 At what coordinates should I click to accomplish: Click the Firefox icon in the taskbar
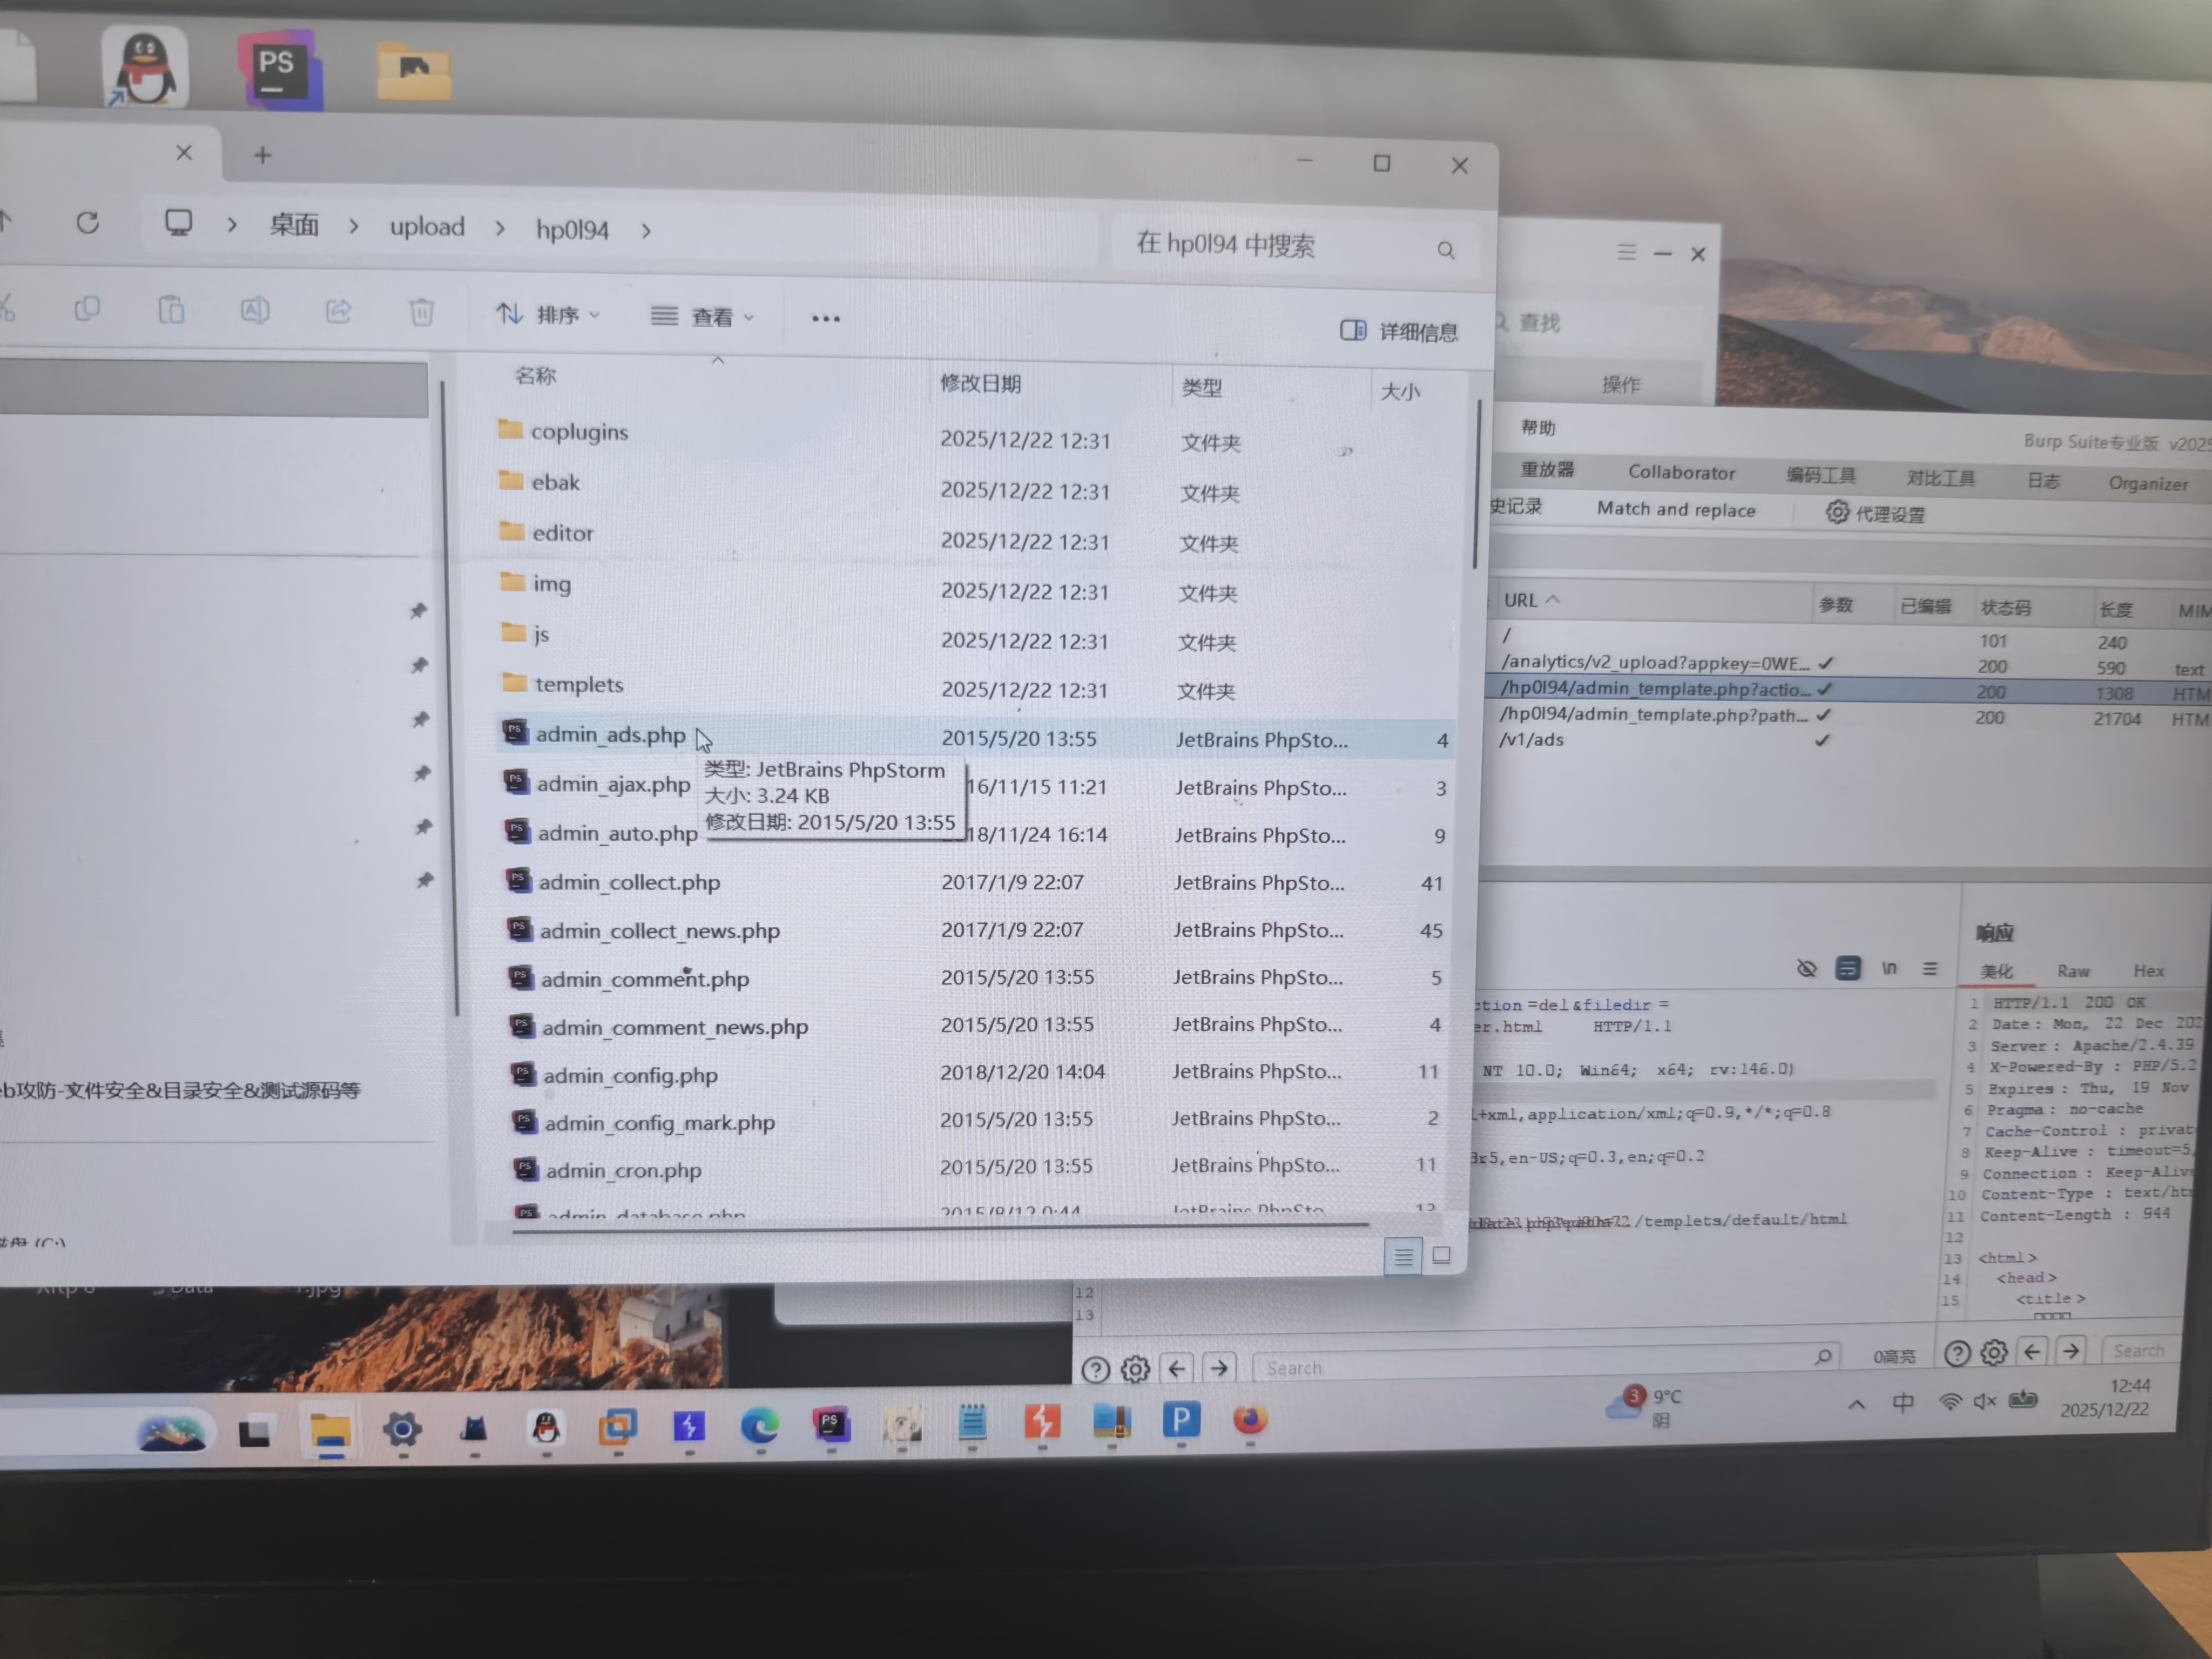(x=1250, y=1420)
